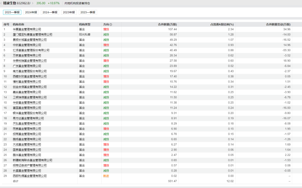The width and height of the screenshot is (302, 188).
Task: Open 天弘基金管理有限公司 link
Action: (x=27, y=124)
